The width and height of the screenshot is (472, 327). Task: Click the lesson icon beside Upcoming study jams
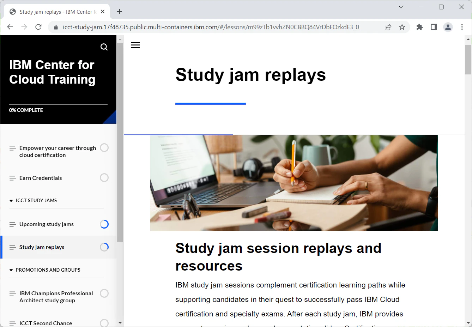point(13,224)
